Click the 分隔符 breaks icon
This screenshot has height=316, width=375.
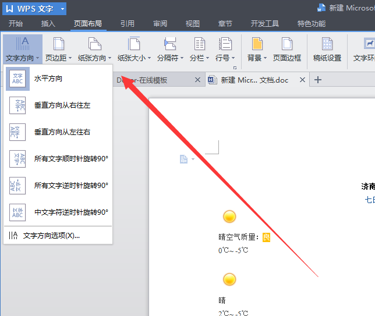click(170, 44)
